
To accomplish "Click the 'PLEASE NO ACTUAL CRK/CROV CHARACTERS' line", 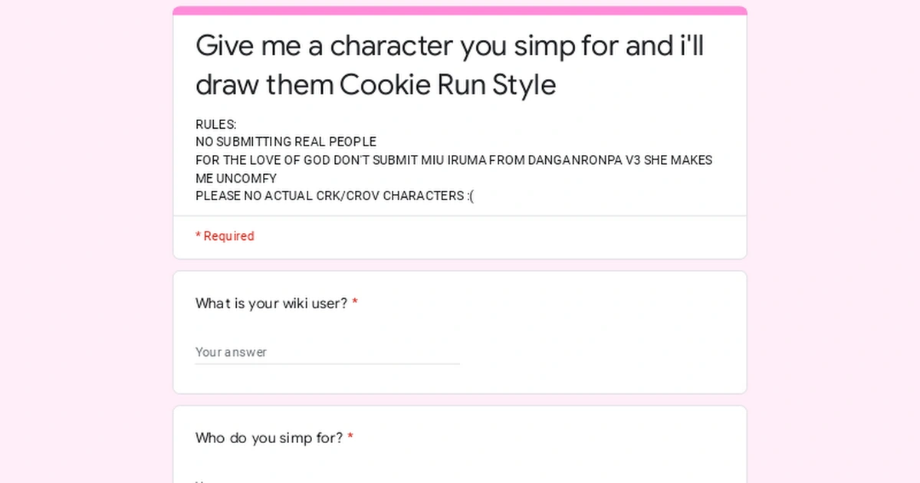I will click(x=334, y=195).
